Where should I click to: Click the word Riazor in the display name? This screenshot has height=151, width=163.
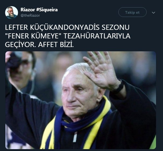[28, 10]
